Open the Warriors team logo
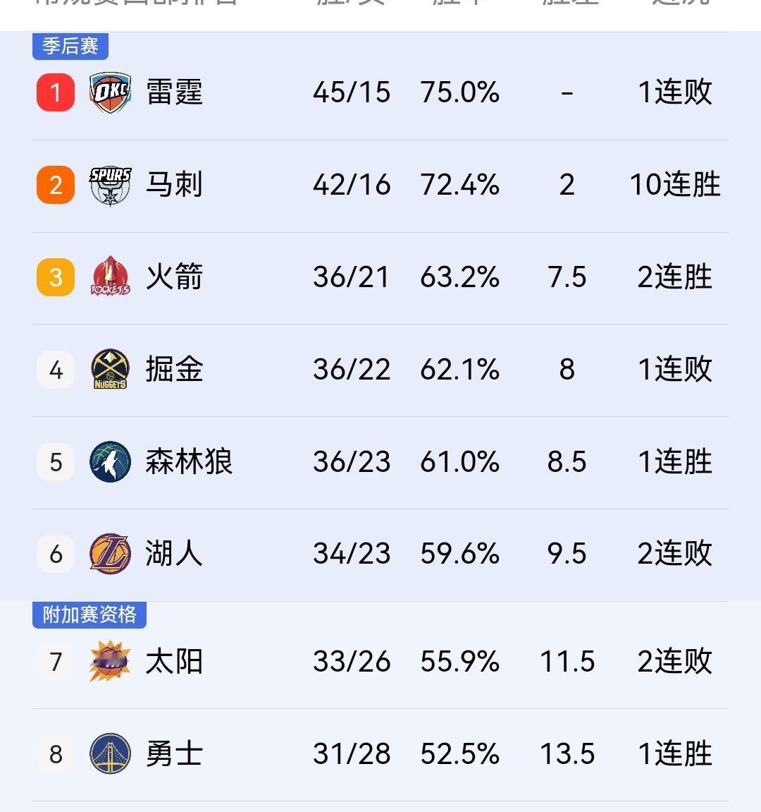The width and height of the screenshot is (761, 812). pyautogui.click(x=109, y=753)
